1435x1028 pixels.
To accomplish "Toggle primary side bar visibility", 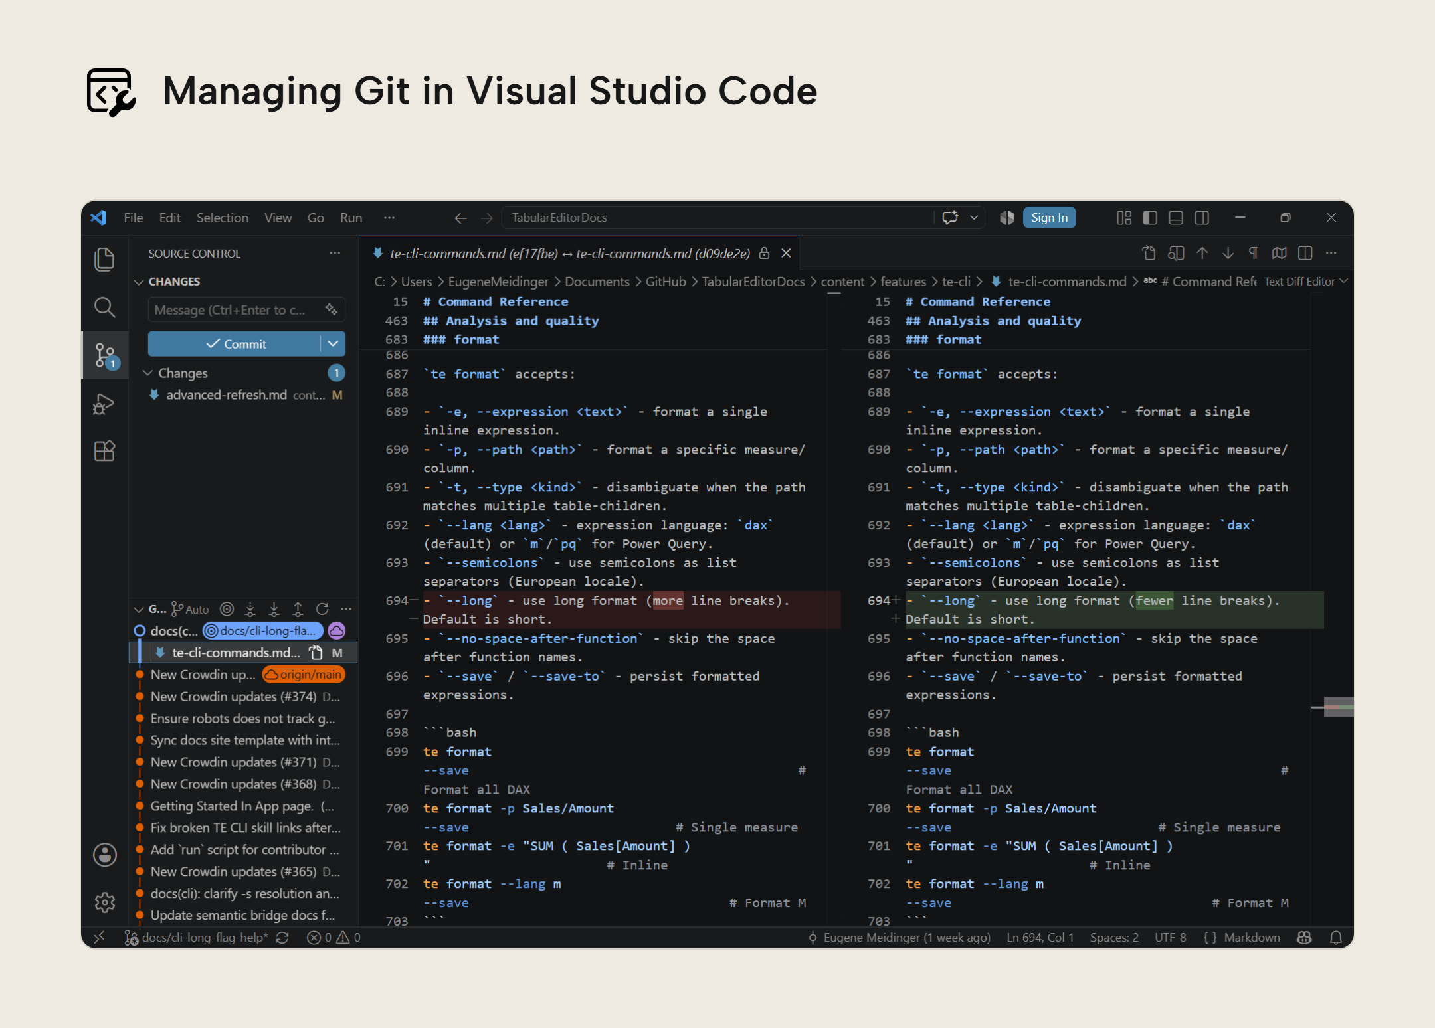I will click(x=1150, y=218).
